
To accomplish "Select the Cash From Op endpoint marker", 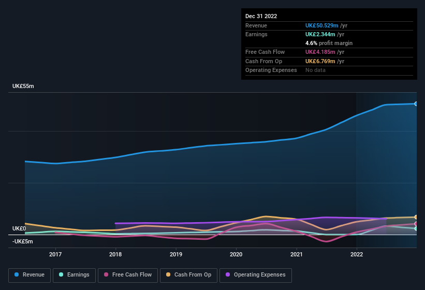I will (x=416, y=217).
